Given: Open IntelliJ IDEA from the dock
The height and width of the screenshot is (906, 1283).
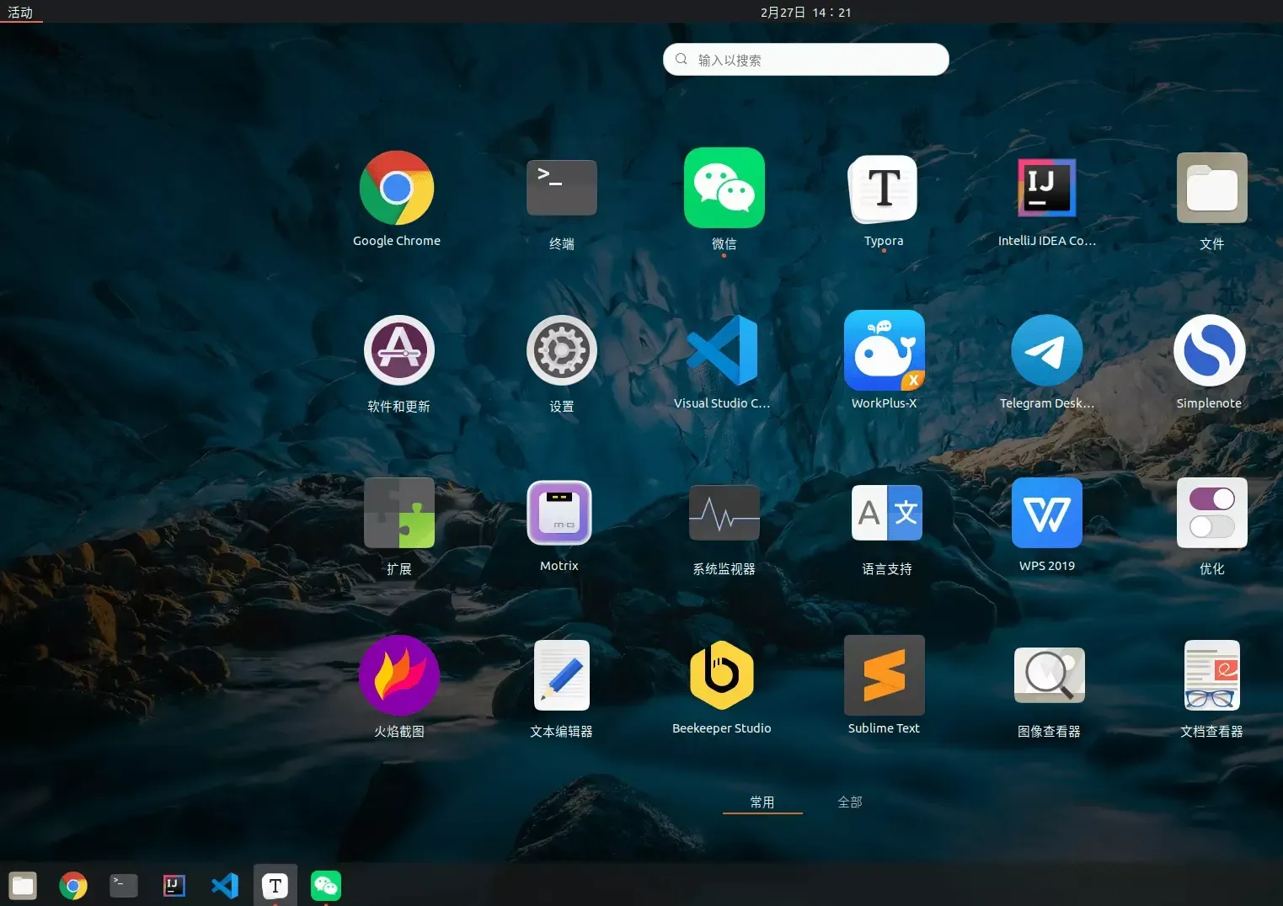Looking at the screenshot, I should (x=174, y=886).
